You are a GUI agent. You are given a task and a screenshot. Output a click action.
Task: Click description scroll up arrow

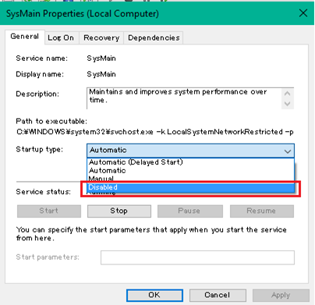(x=288, y=94)
